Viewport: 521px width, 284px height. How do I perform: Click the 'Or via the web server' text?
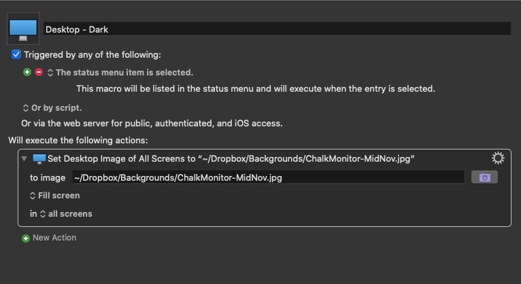click(152, 124)
